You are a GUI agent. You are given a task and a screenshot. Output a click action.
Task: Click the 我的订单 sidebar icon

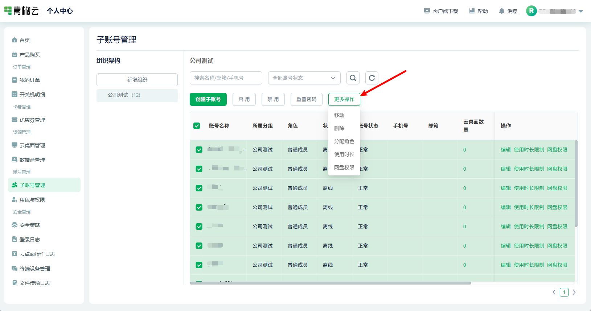pos(15,80)
